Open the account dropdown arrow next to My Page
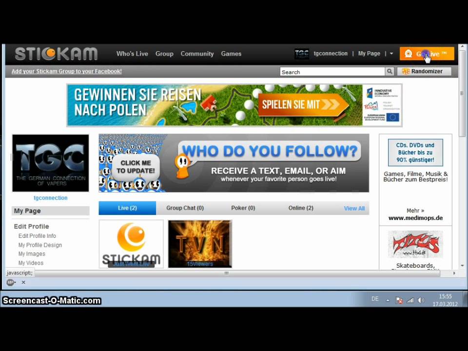468x351 pixels. click(x=391, y=54)
